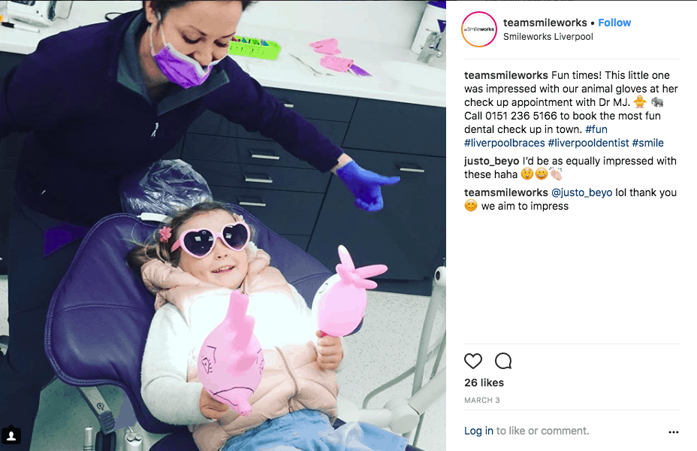Click the dental chair photo

click(x=223, y=225)
